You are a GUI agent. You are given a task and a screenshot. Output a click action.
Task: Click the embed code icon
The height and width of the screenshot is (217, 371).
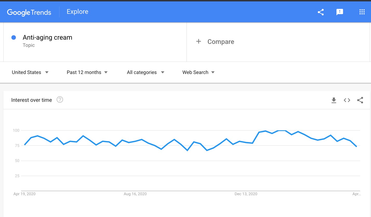pos(347,100)
